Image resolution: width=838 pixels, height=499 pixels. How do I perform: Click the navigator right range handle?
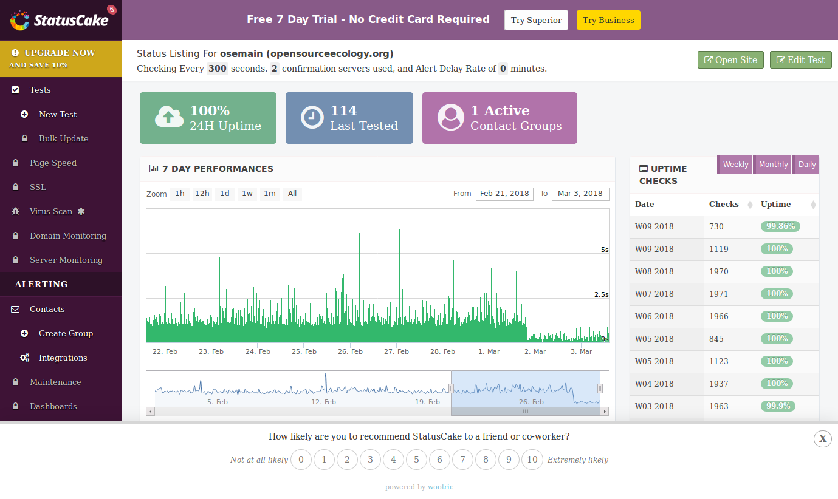600,389
